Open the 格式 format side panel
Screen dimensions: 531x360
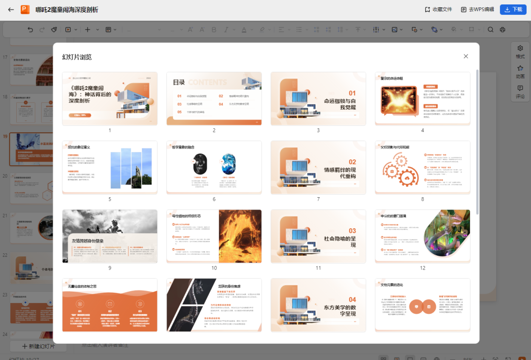coord(520,52)
